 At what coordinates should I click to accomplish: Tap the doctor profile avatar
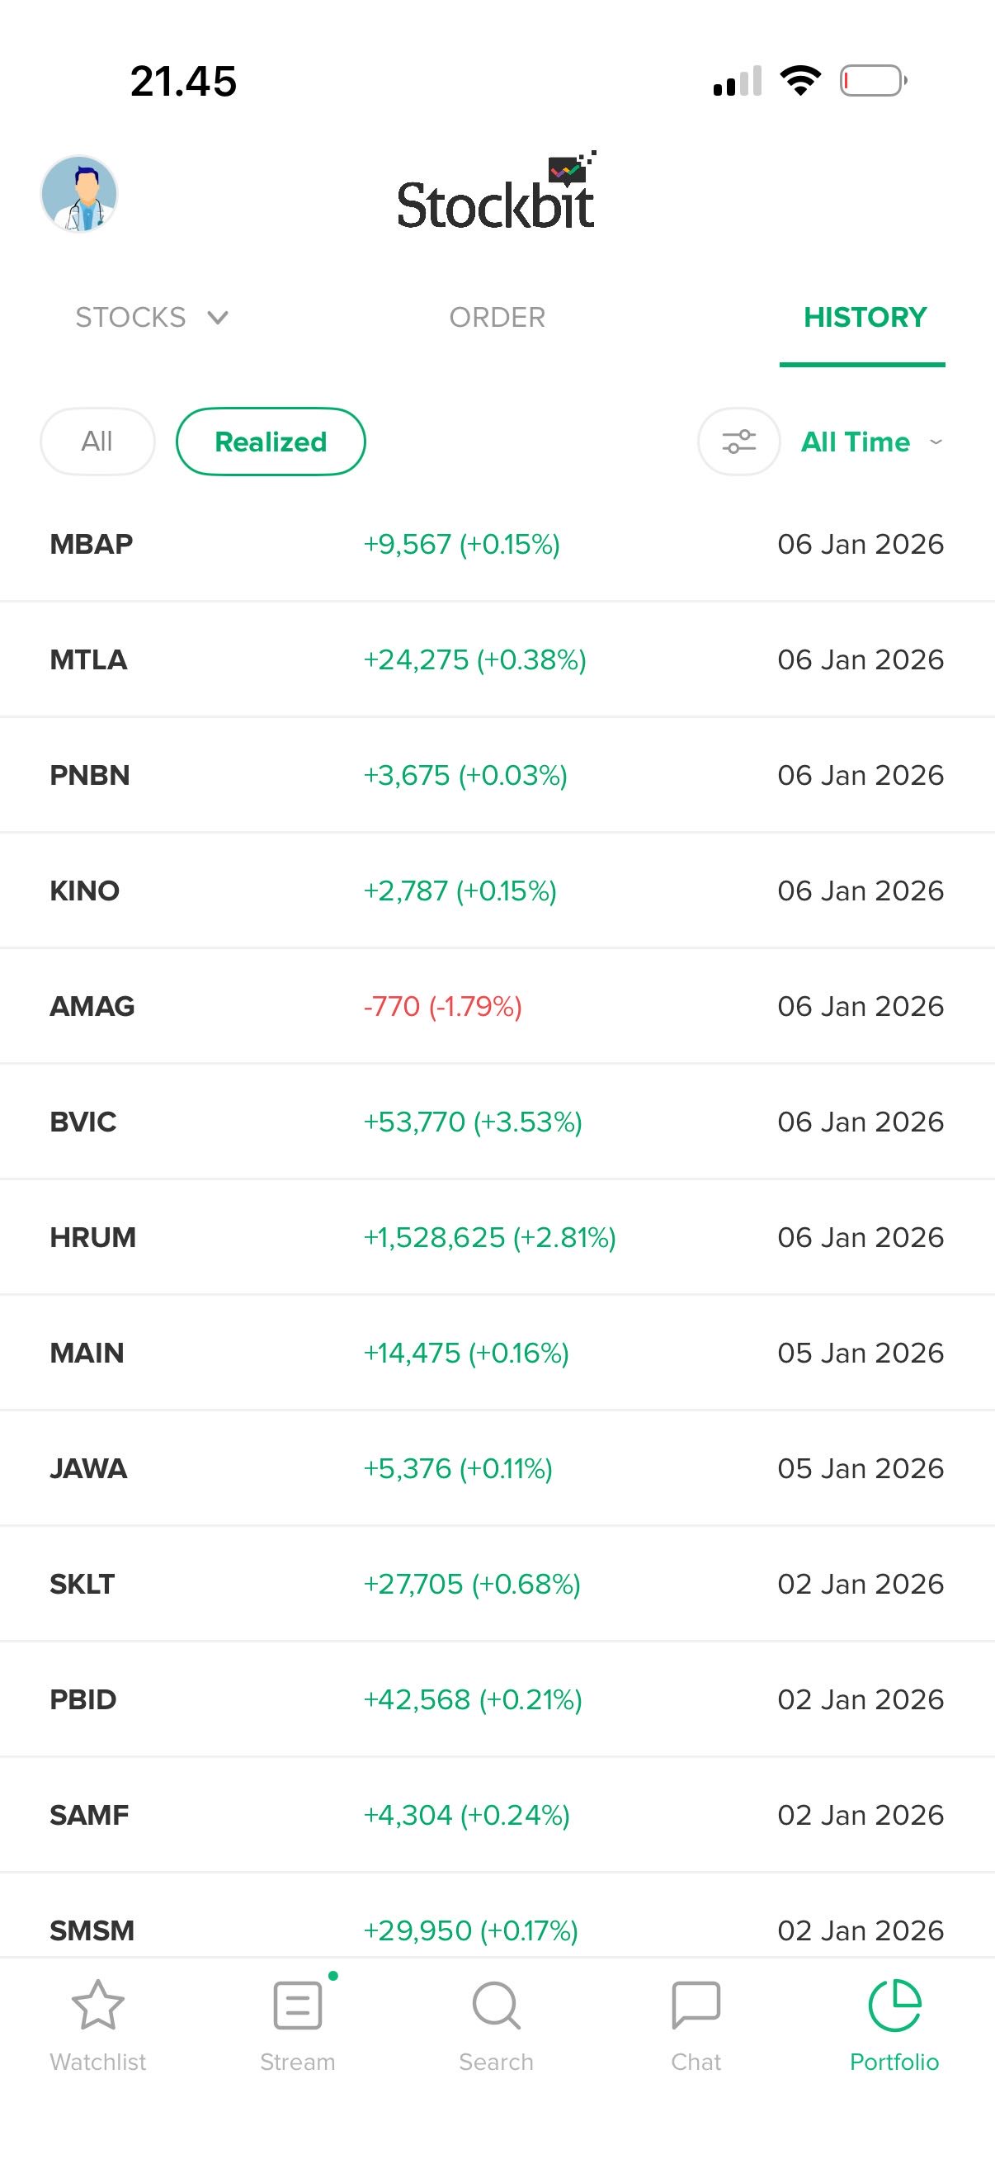click(79, 193)
